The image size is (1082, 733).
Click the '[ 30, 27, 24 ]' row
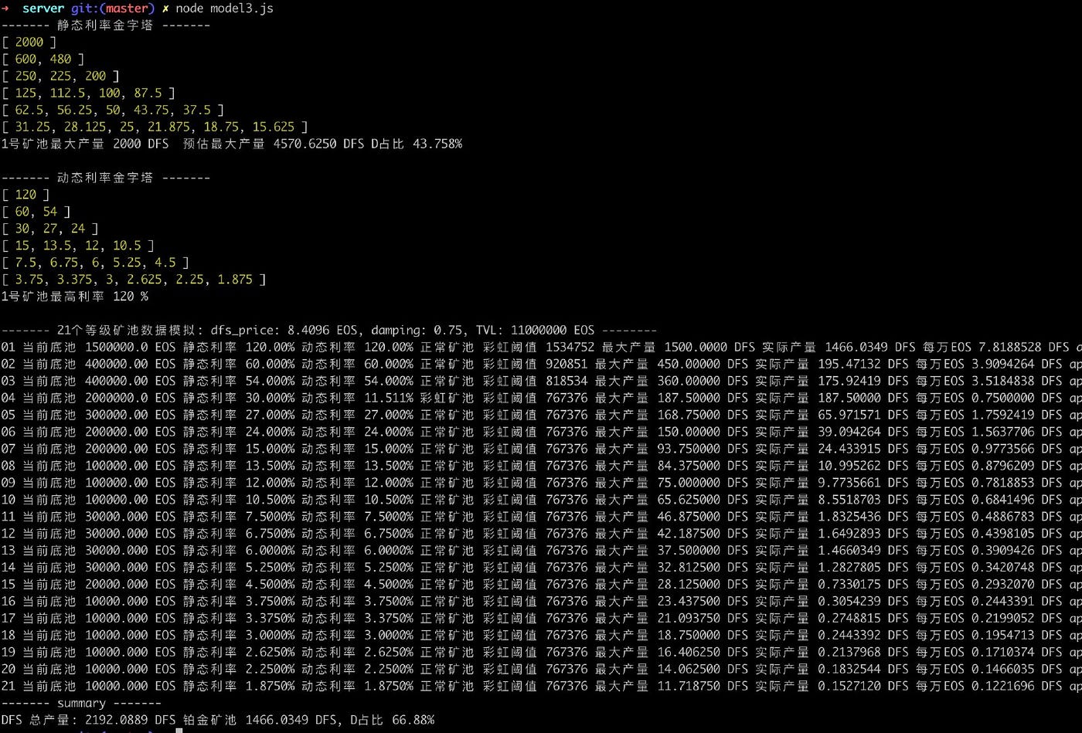[x=50, y=229]
